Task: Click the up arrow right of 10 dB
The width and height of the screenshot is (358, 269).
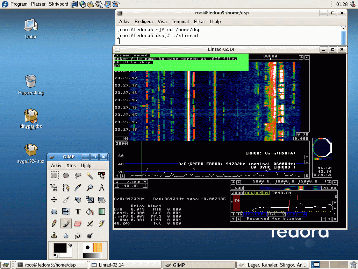Action: point(145,186)
